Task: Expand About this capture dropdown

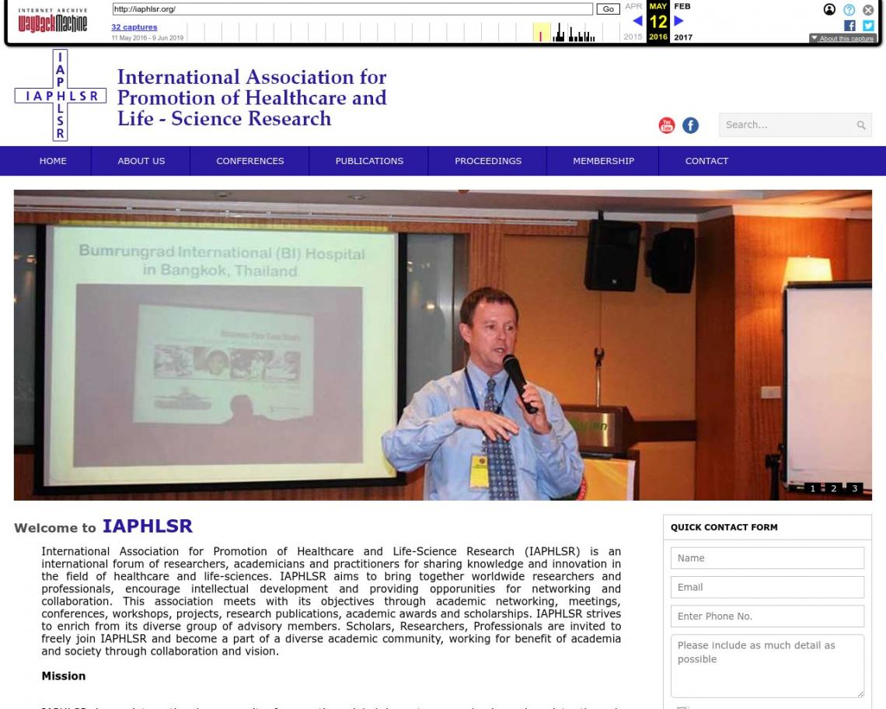Action: [x=842, y=38]
